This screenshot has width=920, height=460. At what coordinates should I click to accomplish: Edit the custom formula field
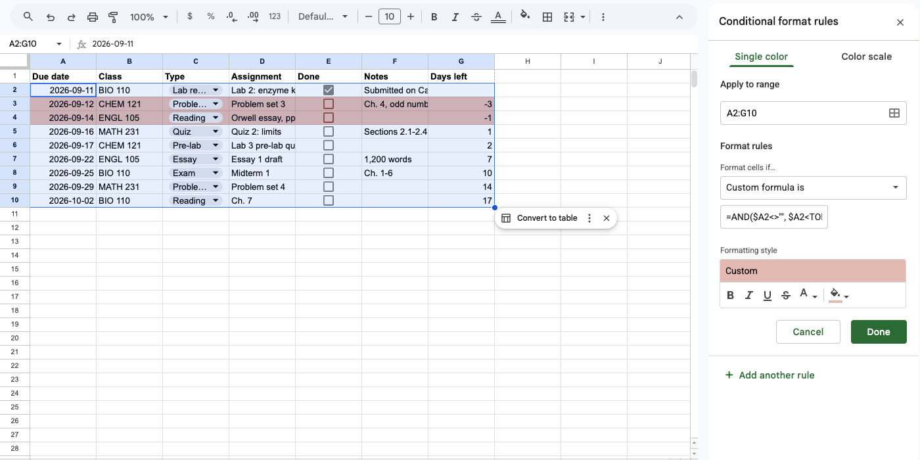click(x=774, y=216)
